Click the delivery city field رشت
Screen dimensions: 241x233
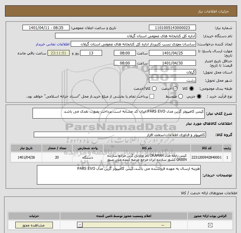[172, 80]
